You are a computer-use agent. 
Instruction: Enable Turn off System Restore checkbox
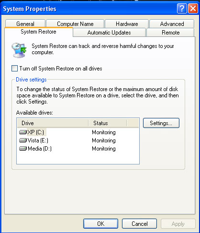click(14, 69)
